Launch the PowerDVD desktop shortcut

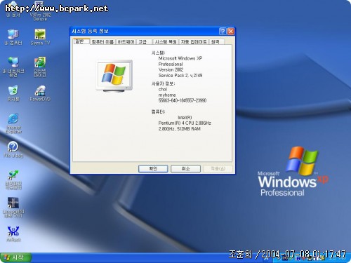[x=40, y=93]
